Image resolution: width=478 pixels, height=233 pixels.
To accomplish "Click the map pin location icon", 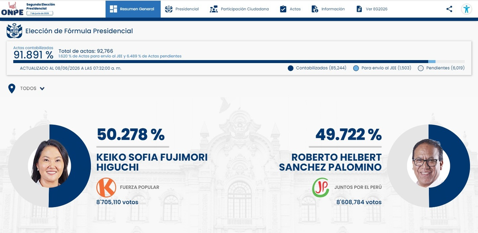I will click(11, 89).
